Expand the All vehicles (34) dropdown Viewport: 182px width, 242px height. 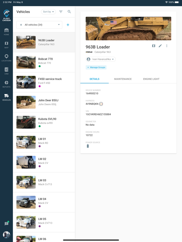pyautogui.click(x=39, y=25)
